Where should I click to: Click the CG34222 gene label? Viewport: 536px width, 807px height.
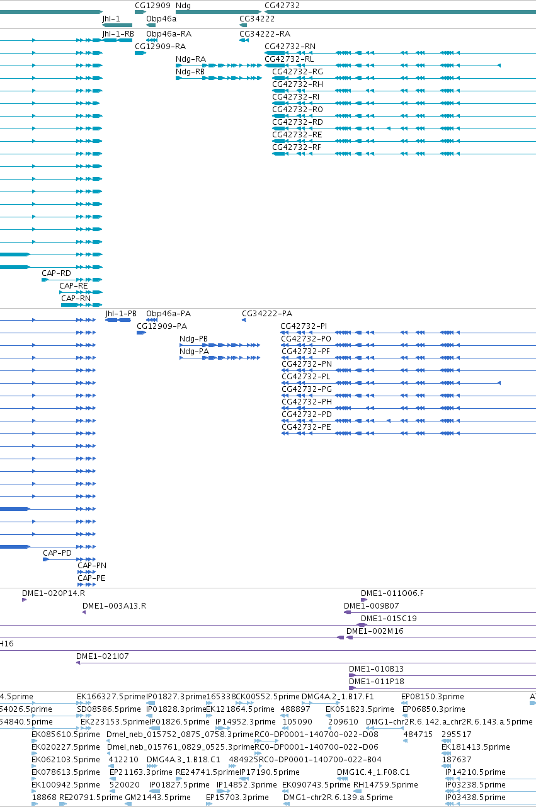pos(257,19)
